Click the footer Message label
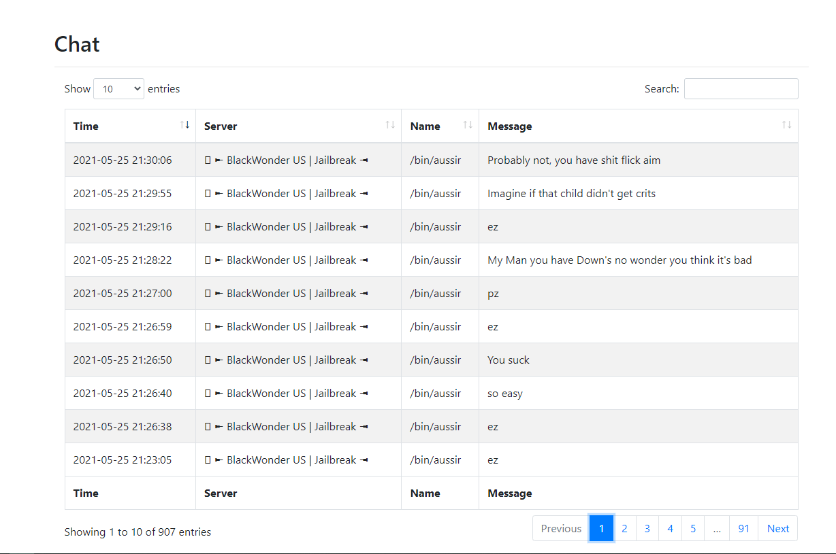Screen dimensions: 836x554 click(510, 493)
